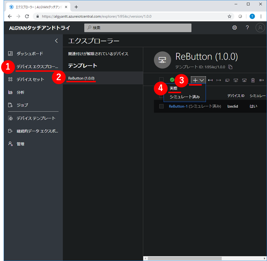Delete selected devices with the trash icon
The width and height of the screenshot is (267, 261).
coord(253,80)
